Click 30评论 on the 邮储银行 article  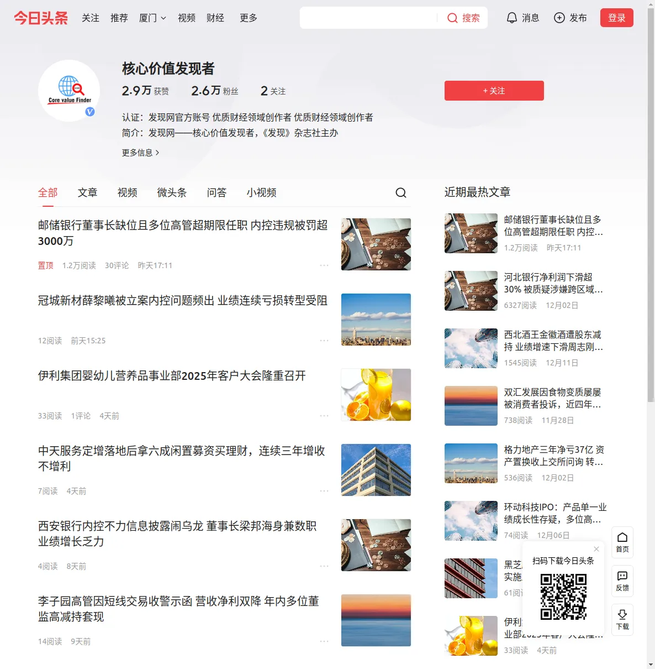[117, 265]
